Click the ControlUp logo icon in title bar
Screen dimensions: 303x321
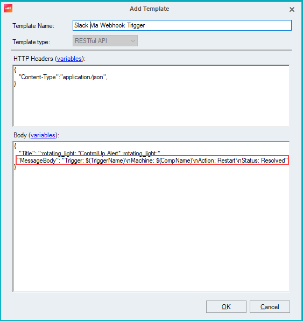coord(8,8)
